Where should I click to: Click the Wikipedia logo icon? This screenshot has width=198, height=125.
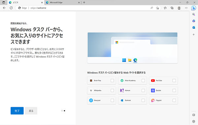coord(91,91)
